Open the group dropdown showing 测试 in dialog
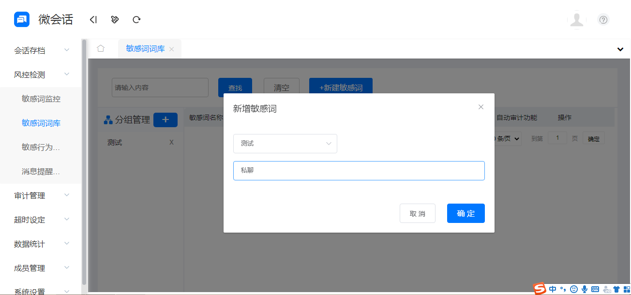Screen dimensions: 631x295 [x=285, y=144]
